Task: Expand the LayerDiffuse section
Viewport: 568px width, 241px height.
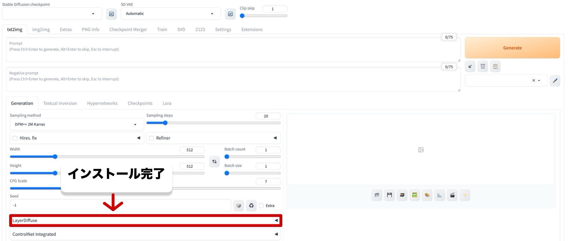Action: click(145, 220)
